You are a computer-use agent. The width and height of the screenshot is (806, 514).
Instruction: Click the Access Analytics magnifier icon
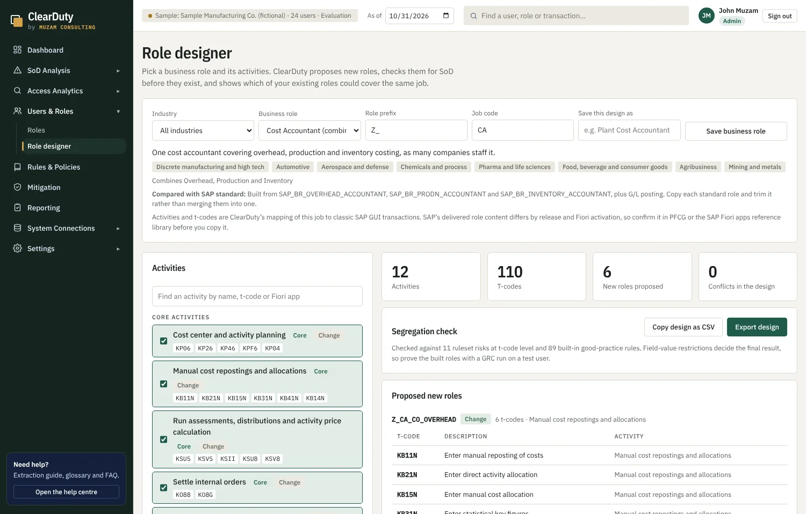click(17, 91)
